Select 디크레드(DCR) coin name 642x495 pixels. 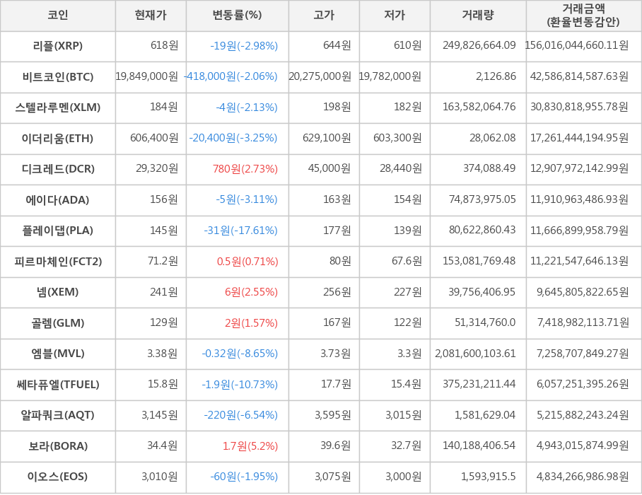pyautogui.click(x=58, y=169)
